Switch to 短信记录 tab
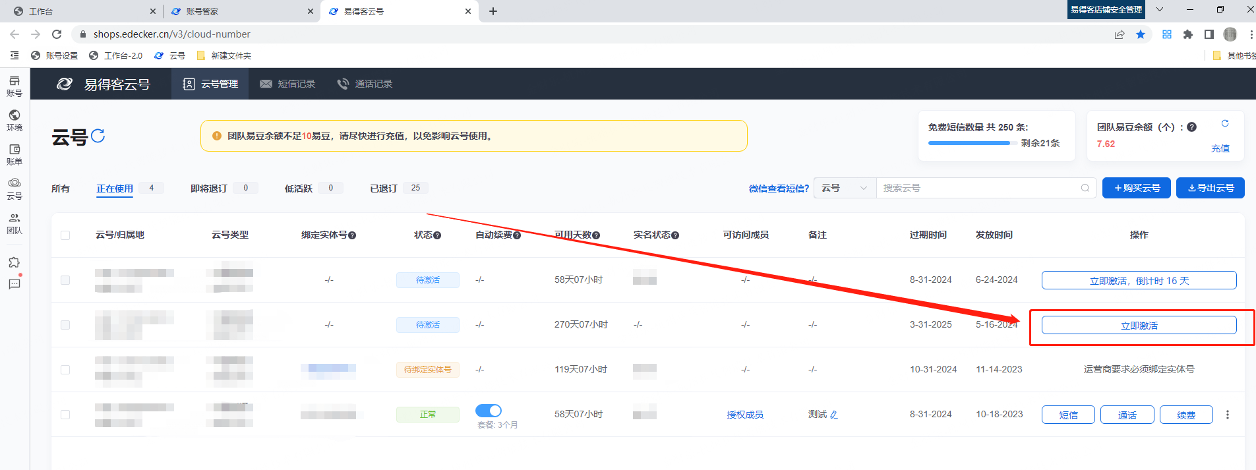This screenshot has height=470, width=1256. 287,84
